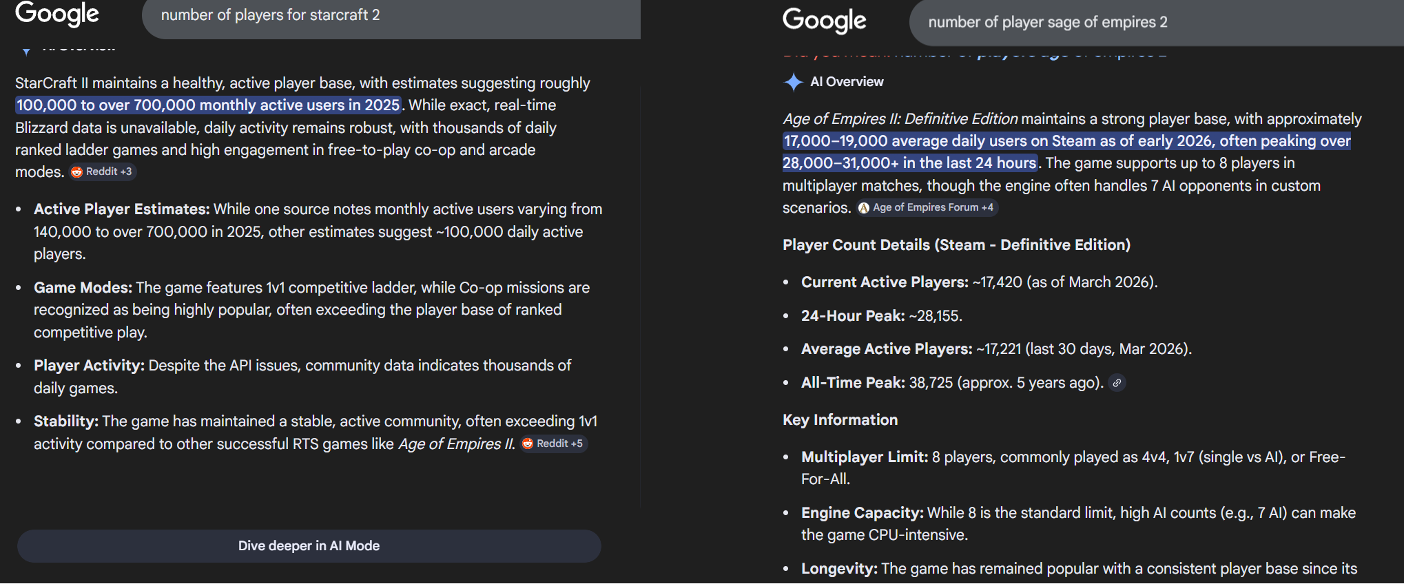The height and width of the screenshot is (584, 1404).
Task: Click the AI Overview sparkle icon
Action: tap(793, 82)
